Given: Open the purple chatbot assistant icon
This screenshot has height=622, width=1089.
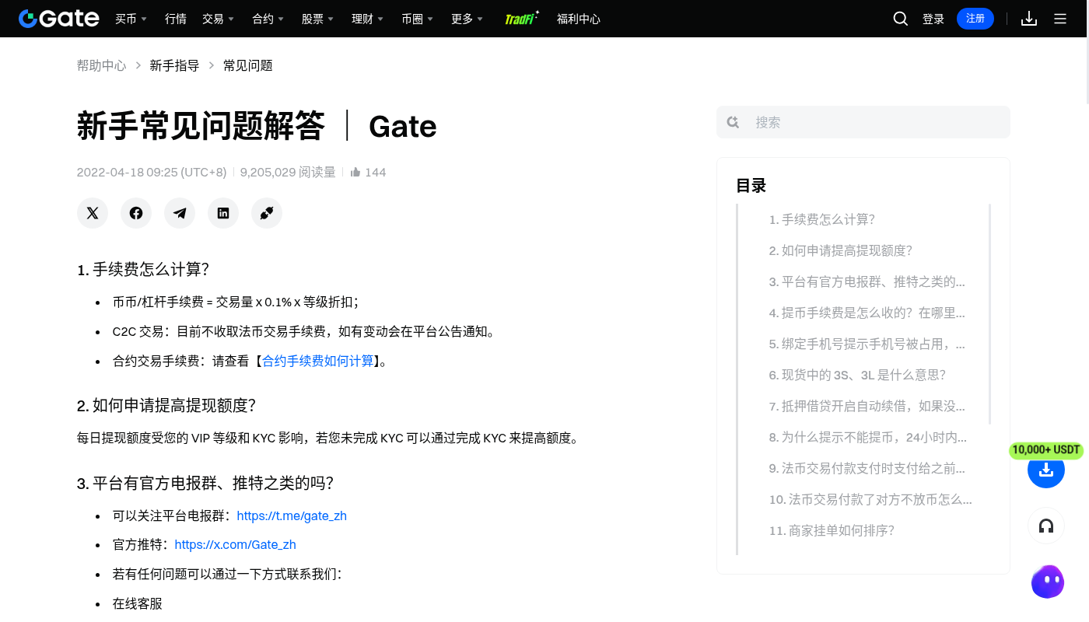Looking at the screenshot, I should pyautogui.click(x=1048, y=582).
